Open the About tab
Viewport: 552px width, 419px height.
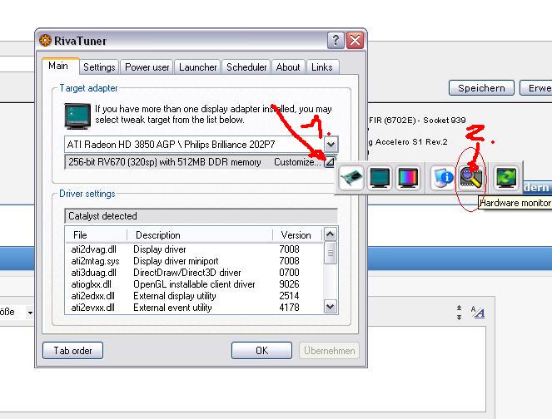coord(288,67)
